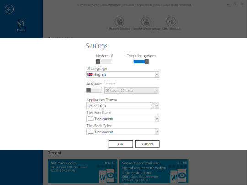The width and height of the screenshot is (247, 185).
Task: Click the back arrow circle icon
Action: [x=9, y=9]
